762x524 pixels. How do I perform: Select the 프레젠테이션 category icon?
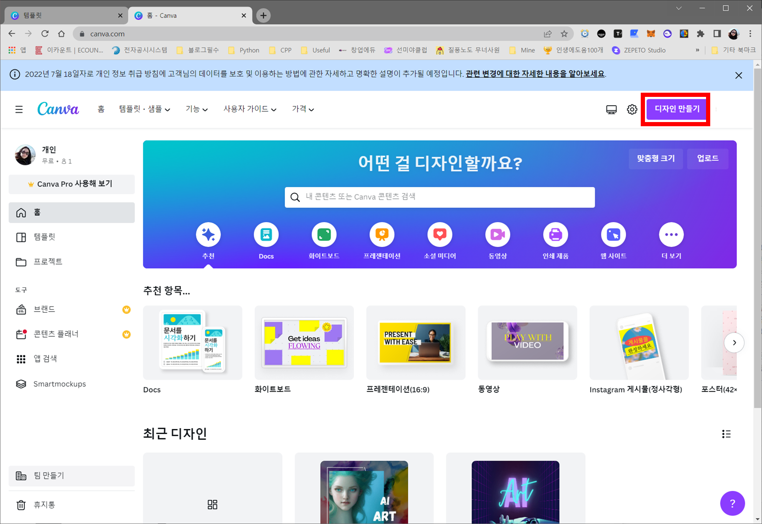point(382,235)
